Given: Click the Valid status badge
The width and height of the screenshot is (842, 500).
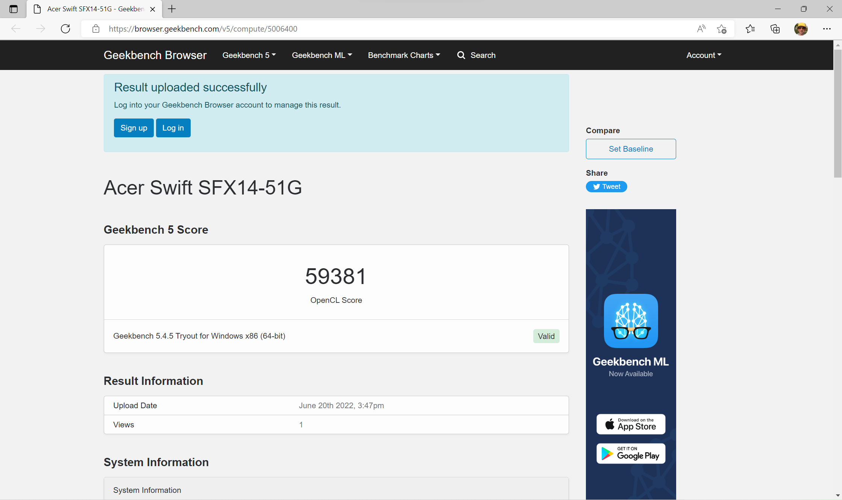Looking at the screenshot, I should pos(546,336).
